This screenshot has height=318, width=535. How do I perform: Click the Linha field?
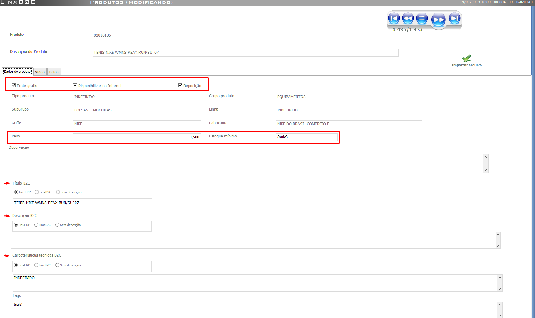(x=349, y=110)
